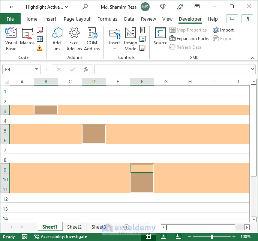Click the Record Macro icon
This screenshot has height=241, width=258.
point(40,30)
